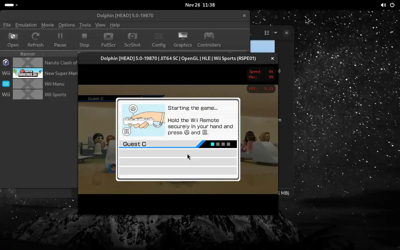400x250 pixels.
Task: Open the View menu
Action: click(x=100, y=25)
